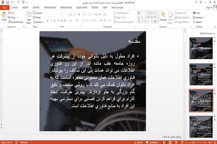Select slide 2 thumbnail
The width and height of the screenshot is (217, 144).
point(201,74)
